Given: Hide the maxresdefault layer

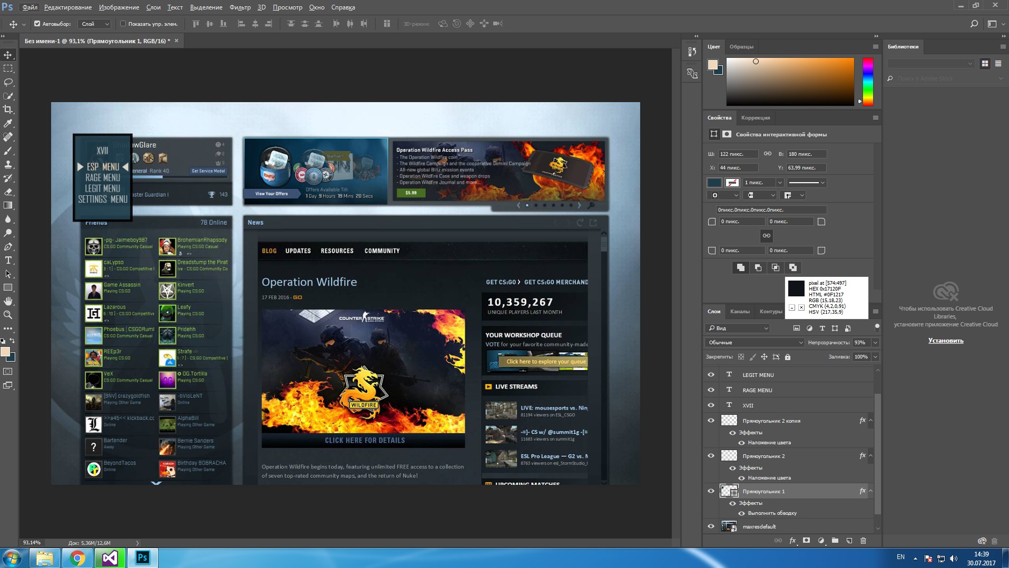Looking at the screenshot, I should click(711, 526).
